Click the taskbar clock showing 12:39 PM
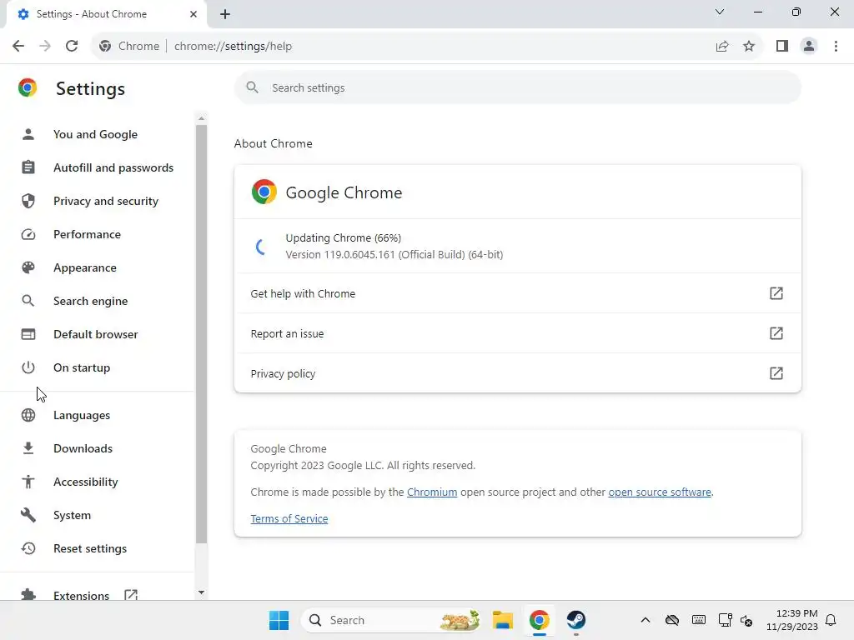The image size is (854, 640). click(792, 620)
